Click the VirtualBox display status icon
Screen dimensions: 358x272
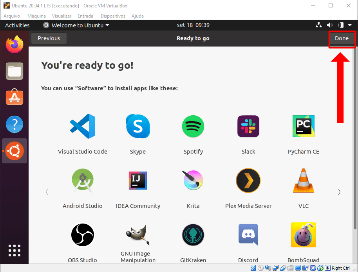(x=298, y=268)
